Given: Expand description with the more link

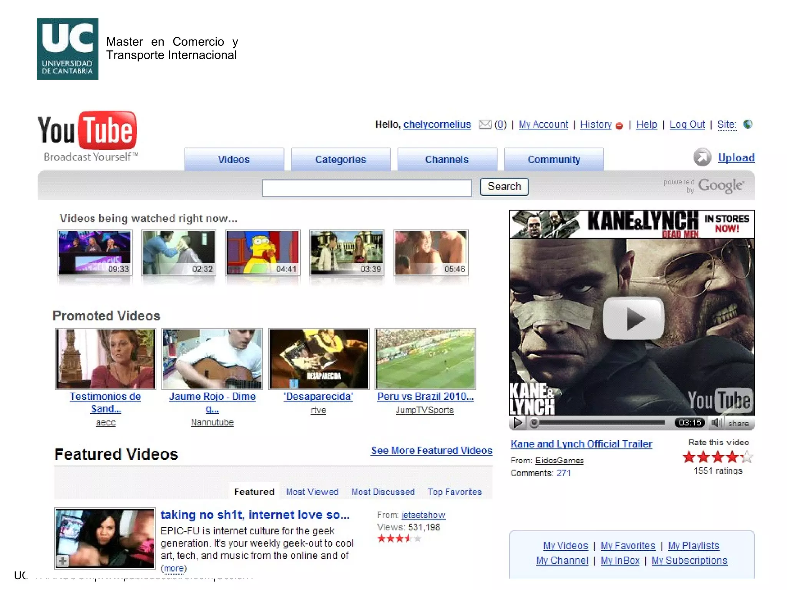Looking at the screenshot, I should [174, 568].
